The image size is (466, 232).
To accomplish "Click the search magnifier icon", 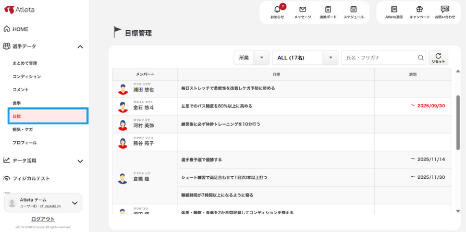I will [421, 58].
